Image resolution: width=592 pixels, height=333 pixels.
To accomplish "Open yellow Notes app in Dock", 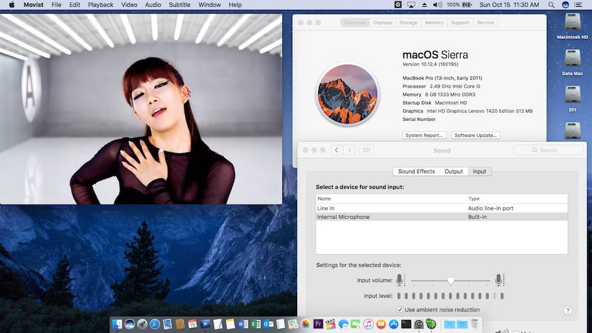I will coord(230,324).
